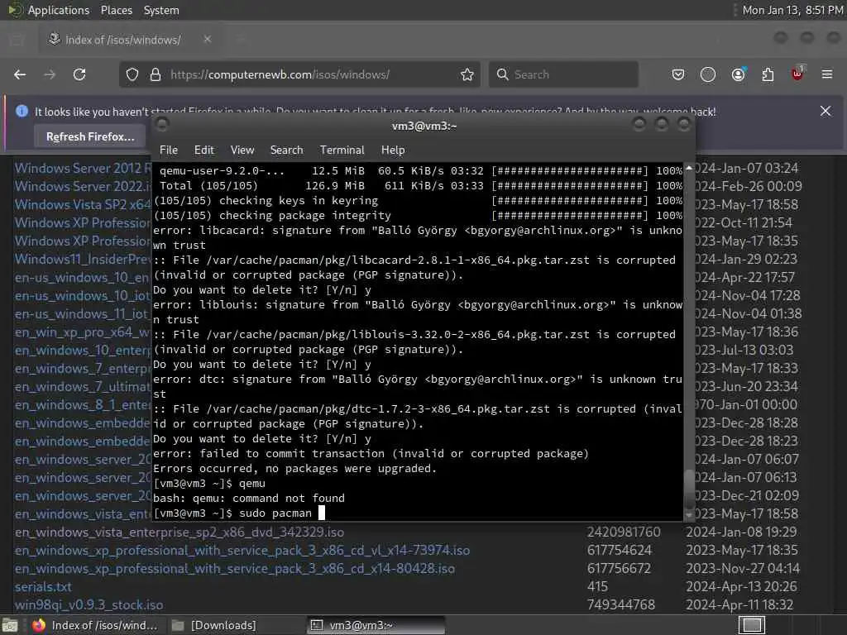Image resolution: width=847 pixels, height=635 pixels.
Task: Click the file size 2420981760
Action: click(624, 532)
